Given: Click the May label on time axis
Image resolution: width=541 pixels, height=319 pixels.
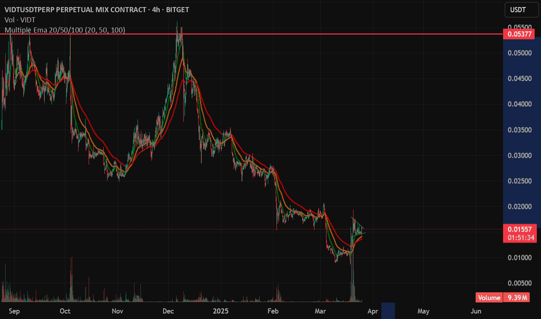Looking at the screenshot, I should 423,311.
